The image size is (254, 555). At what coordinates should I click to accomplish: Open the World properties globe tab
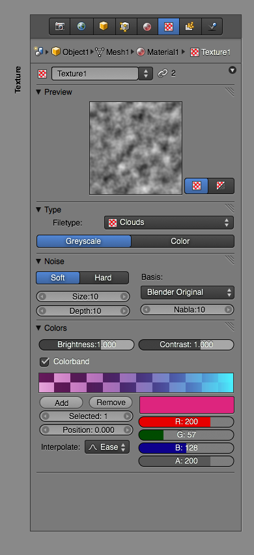82,27
